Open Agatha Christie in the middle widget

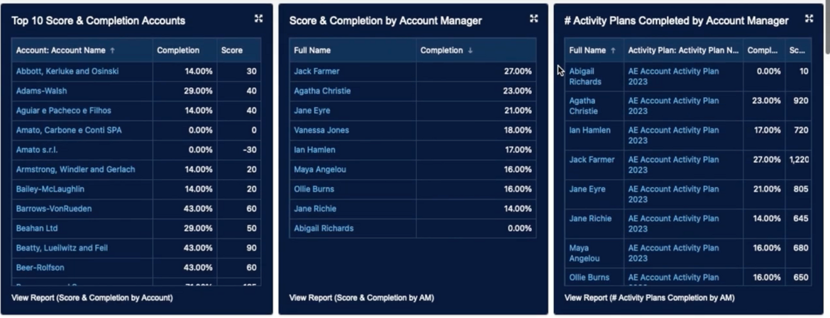(x=322, y=91)
